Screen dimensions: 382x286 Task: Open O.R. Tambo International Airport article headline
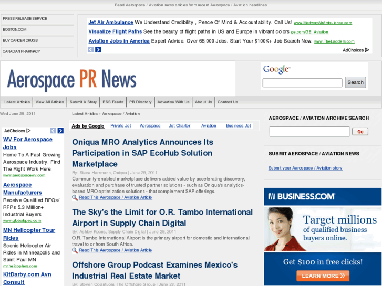pyautogui.click(x=162, y=218)
